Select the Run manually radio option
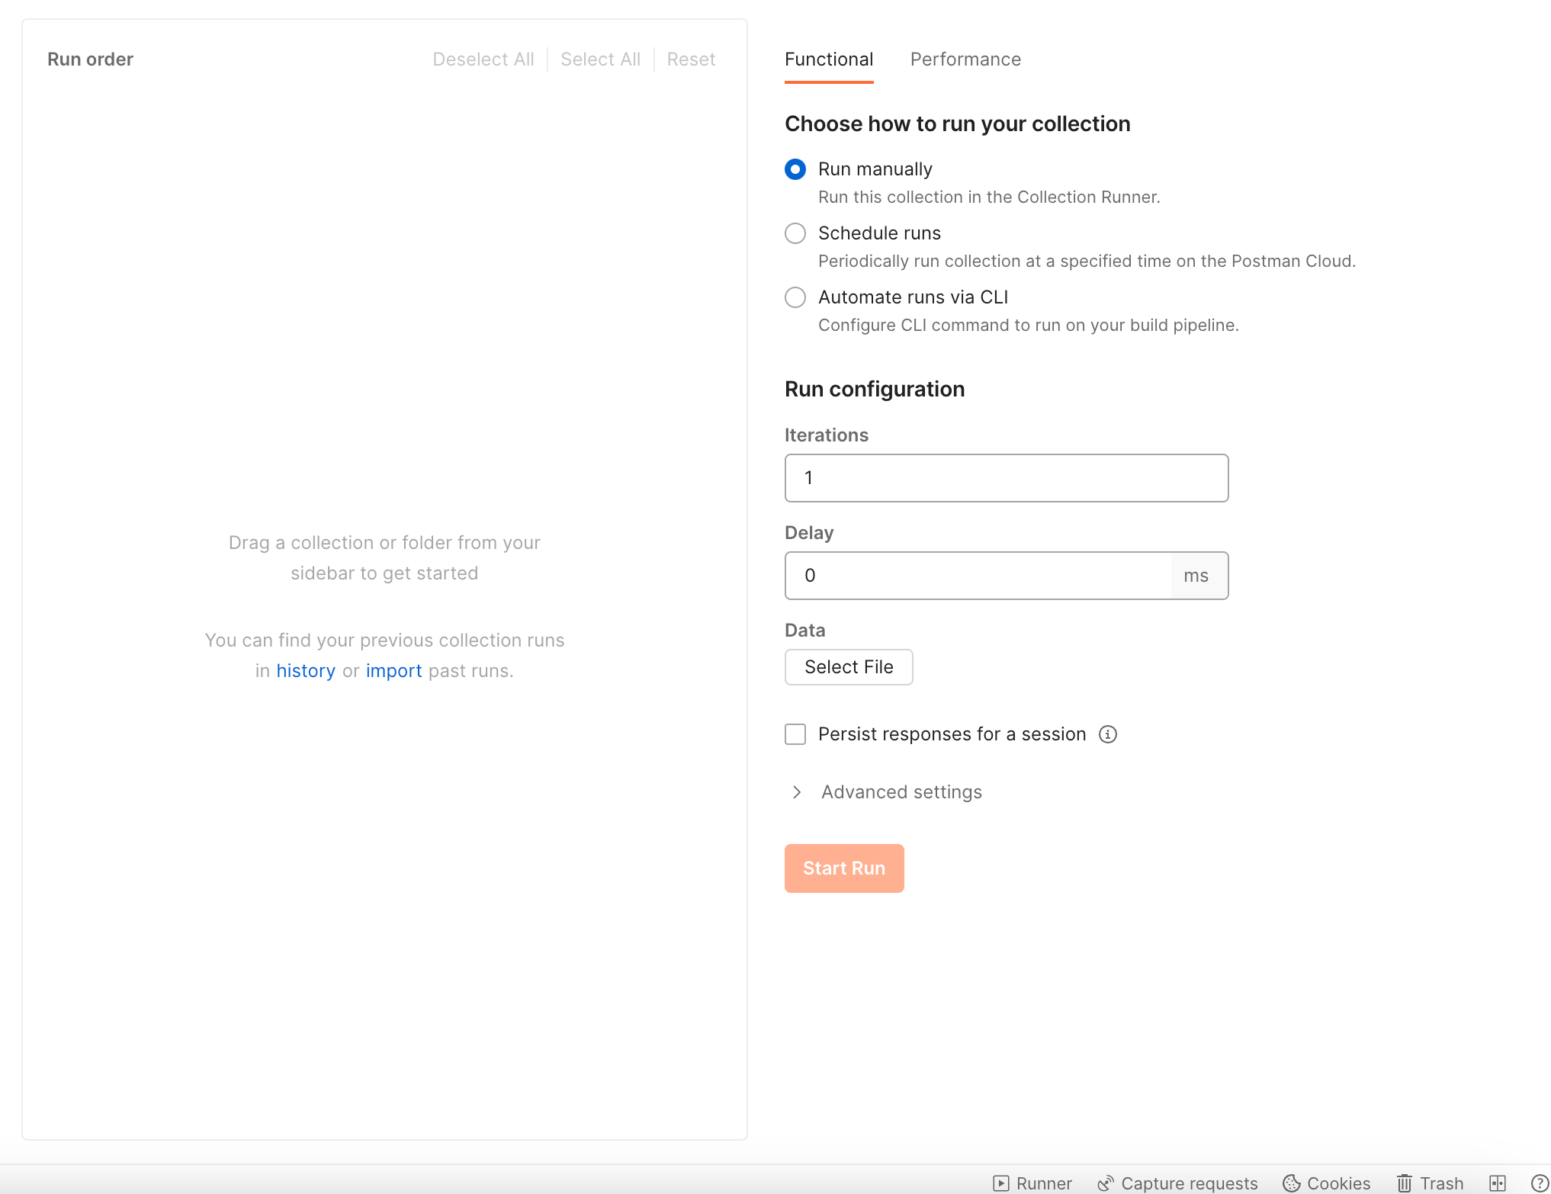Screen dimensions: 1551x1194 click(x=795, y=169)
